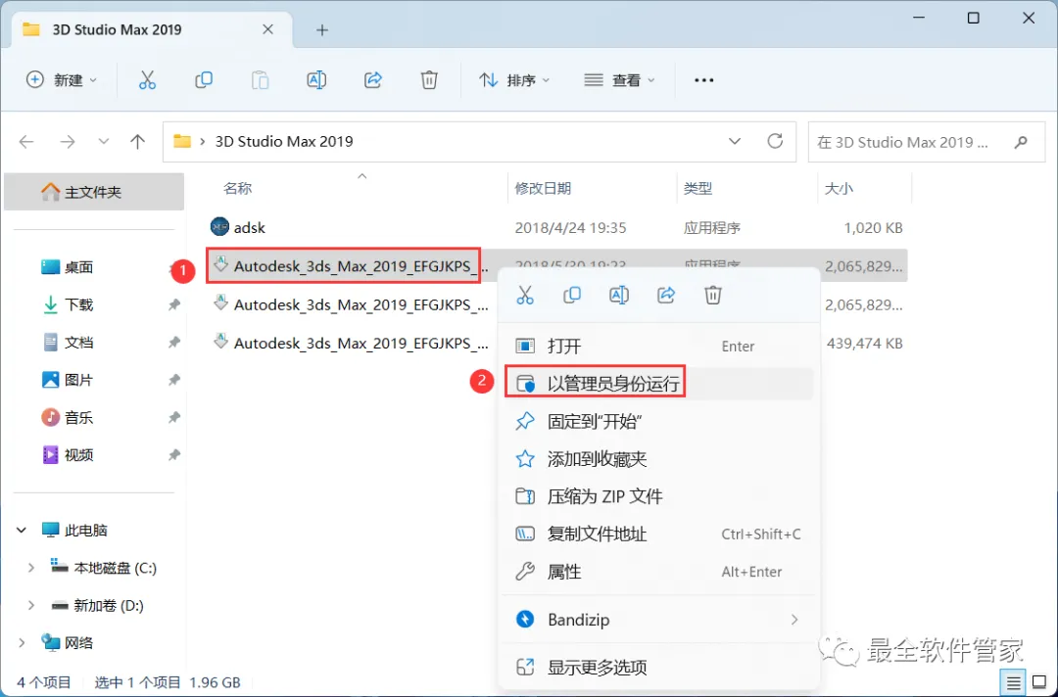Click the Paste icon in the toolbar
This screenshot has height=697, width=1058.
coord(260,80)
